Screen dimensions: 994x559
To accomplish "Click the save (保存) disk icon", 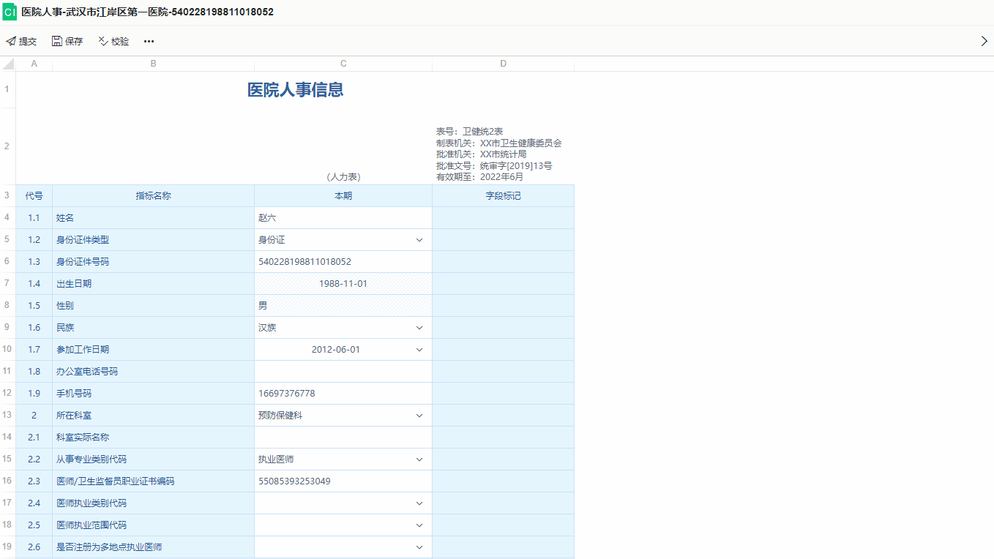I will coord(57,42).
